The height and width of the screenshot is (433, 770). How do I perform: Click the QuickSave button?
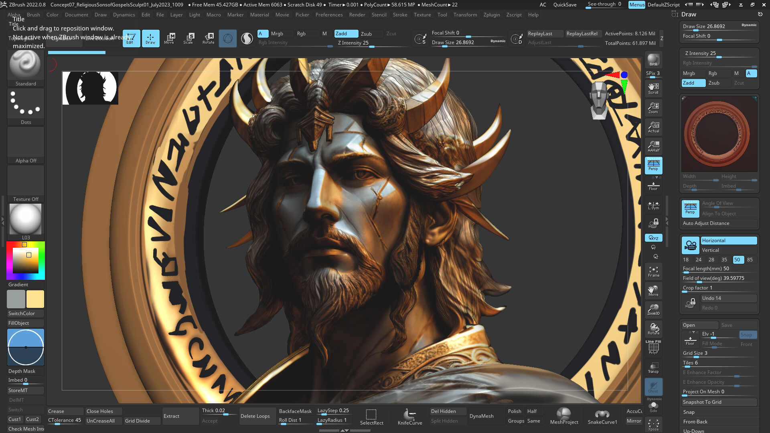(x=565, y=5)
